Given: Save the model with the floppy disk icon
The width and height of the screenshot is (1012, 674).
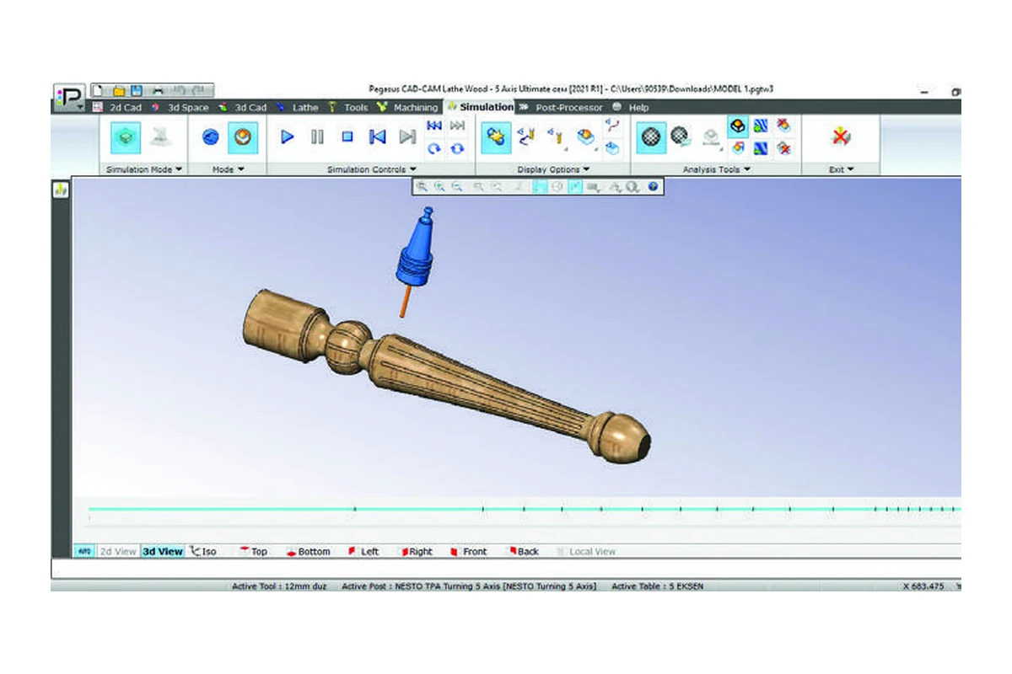Looking at the screenshot, I should 137,90.
